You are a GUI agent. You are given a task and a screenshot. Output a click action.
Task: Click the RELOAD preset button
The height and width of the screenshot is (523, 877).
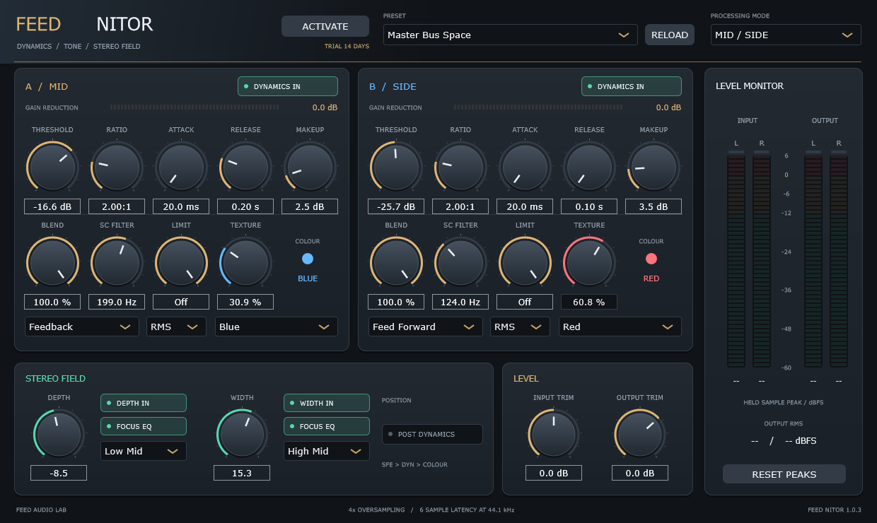pyautogui.click(x=670, y=35)
